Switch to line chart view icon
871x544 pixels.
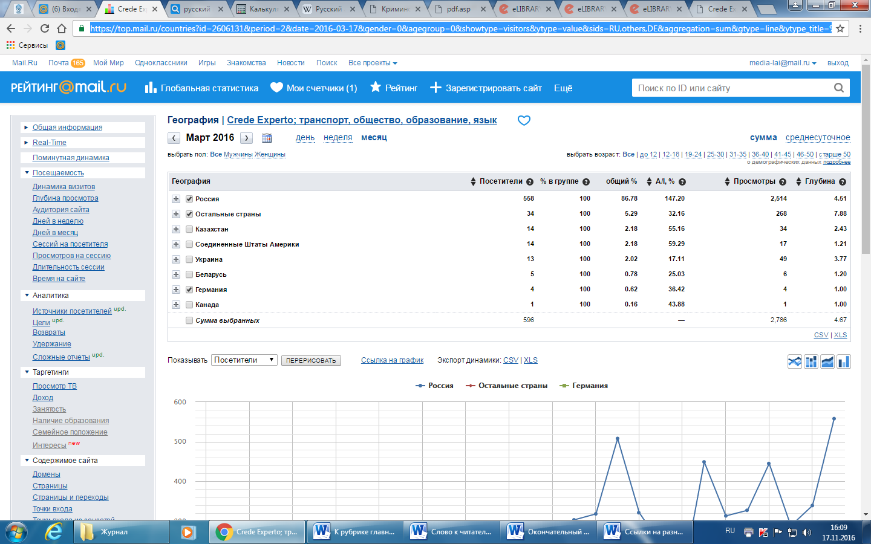(x=794, y=361)
